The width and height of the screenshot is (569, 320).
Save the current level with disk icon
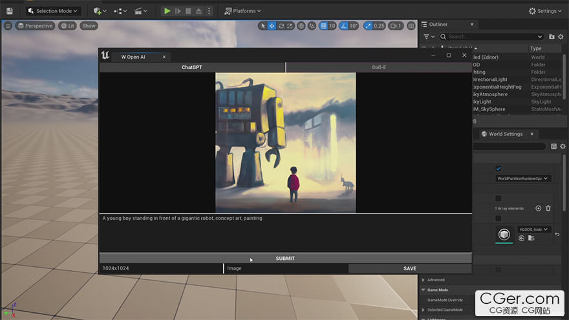pos(10,11)
